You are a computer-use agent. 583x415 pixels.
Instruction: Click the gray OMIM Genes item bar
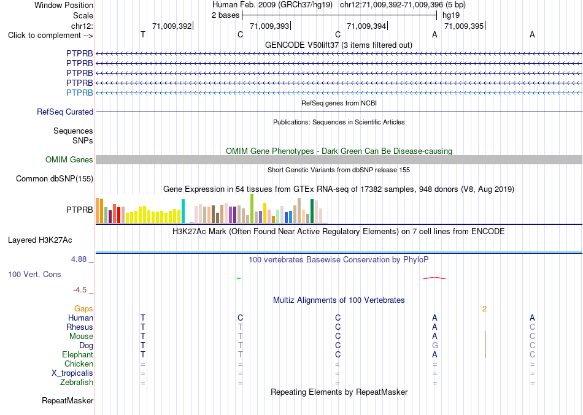(x=339, y=160)
